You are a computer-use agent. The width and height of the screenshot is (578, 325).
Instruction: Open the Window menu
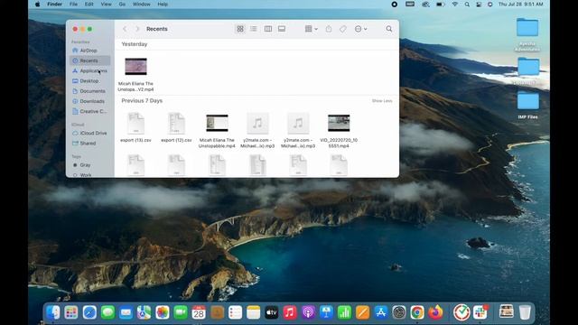pos(141,5)
